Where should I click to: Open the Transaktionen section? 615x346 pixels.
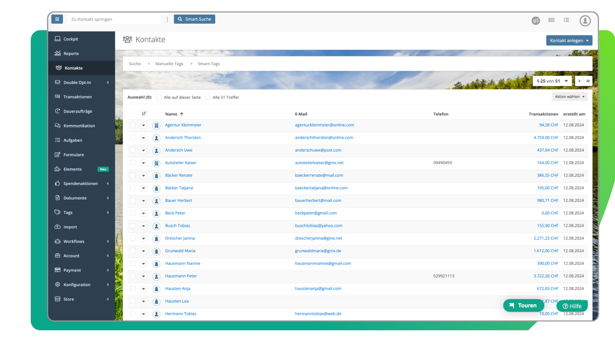point(78,96)
